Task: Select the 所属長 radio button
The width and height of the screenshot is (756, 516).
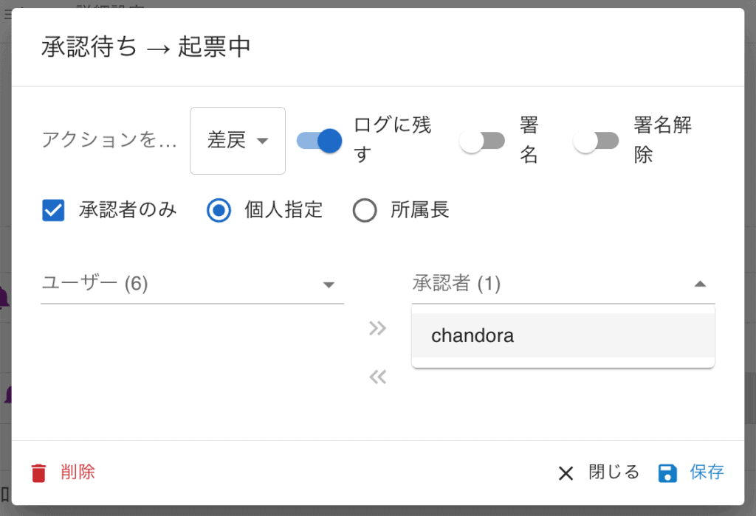Action: pos(365,210)
